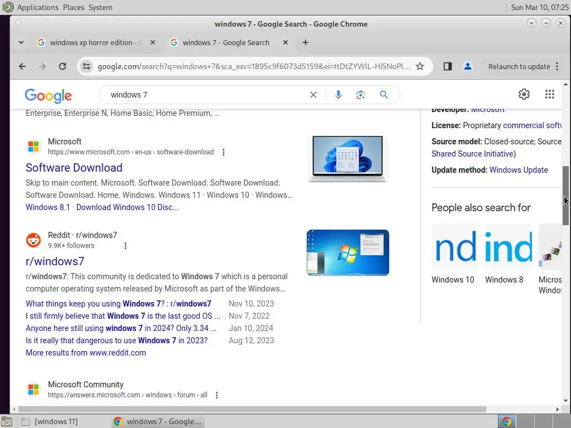Open more options for Microsoft Community result
This screenshot has height=428, width=571.
217,395
